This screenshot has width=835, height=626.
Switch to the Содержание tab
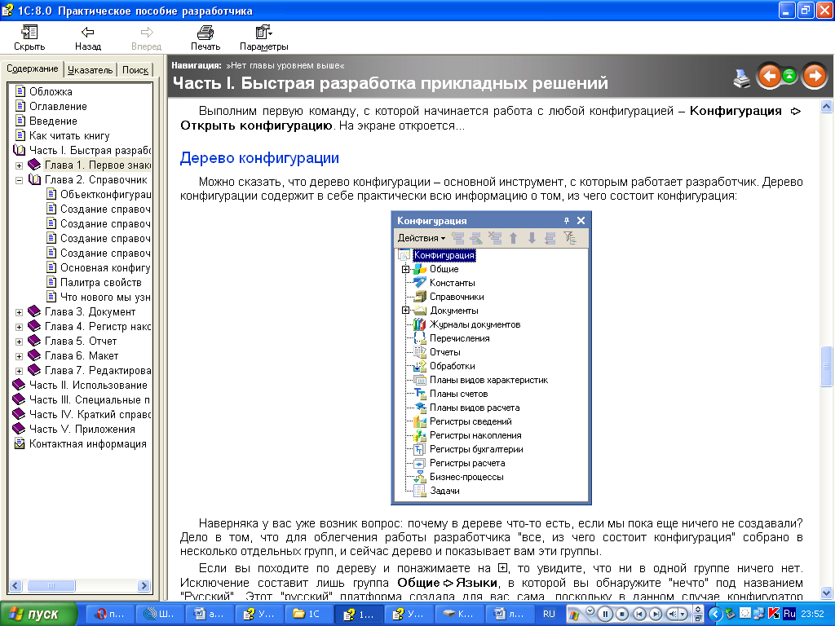tap(32, 69)
